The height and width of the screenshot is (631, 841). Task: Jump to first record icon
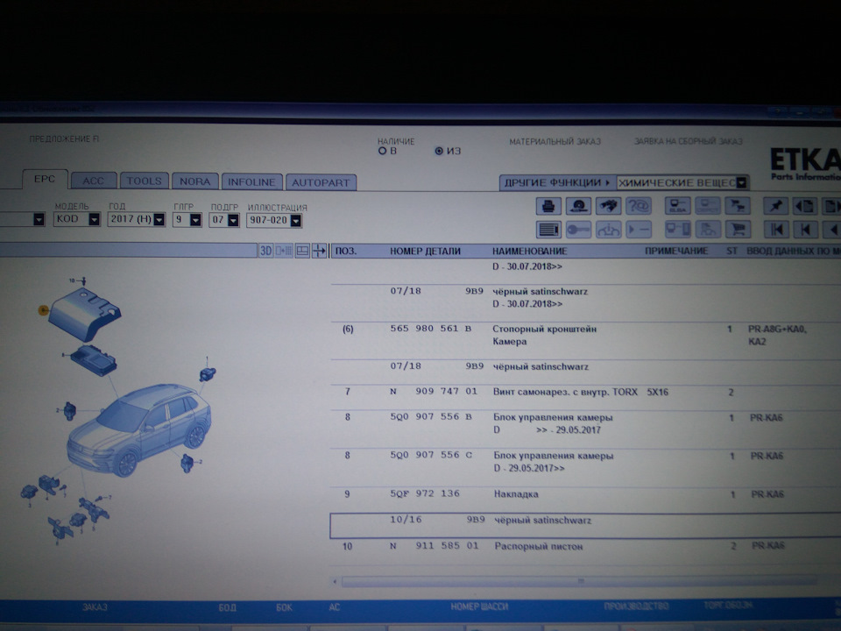(x=775, y=230)
